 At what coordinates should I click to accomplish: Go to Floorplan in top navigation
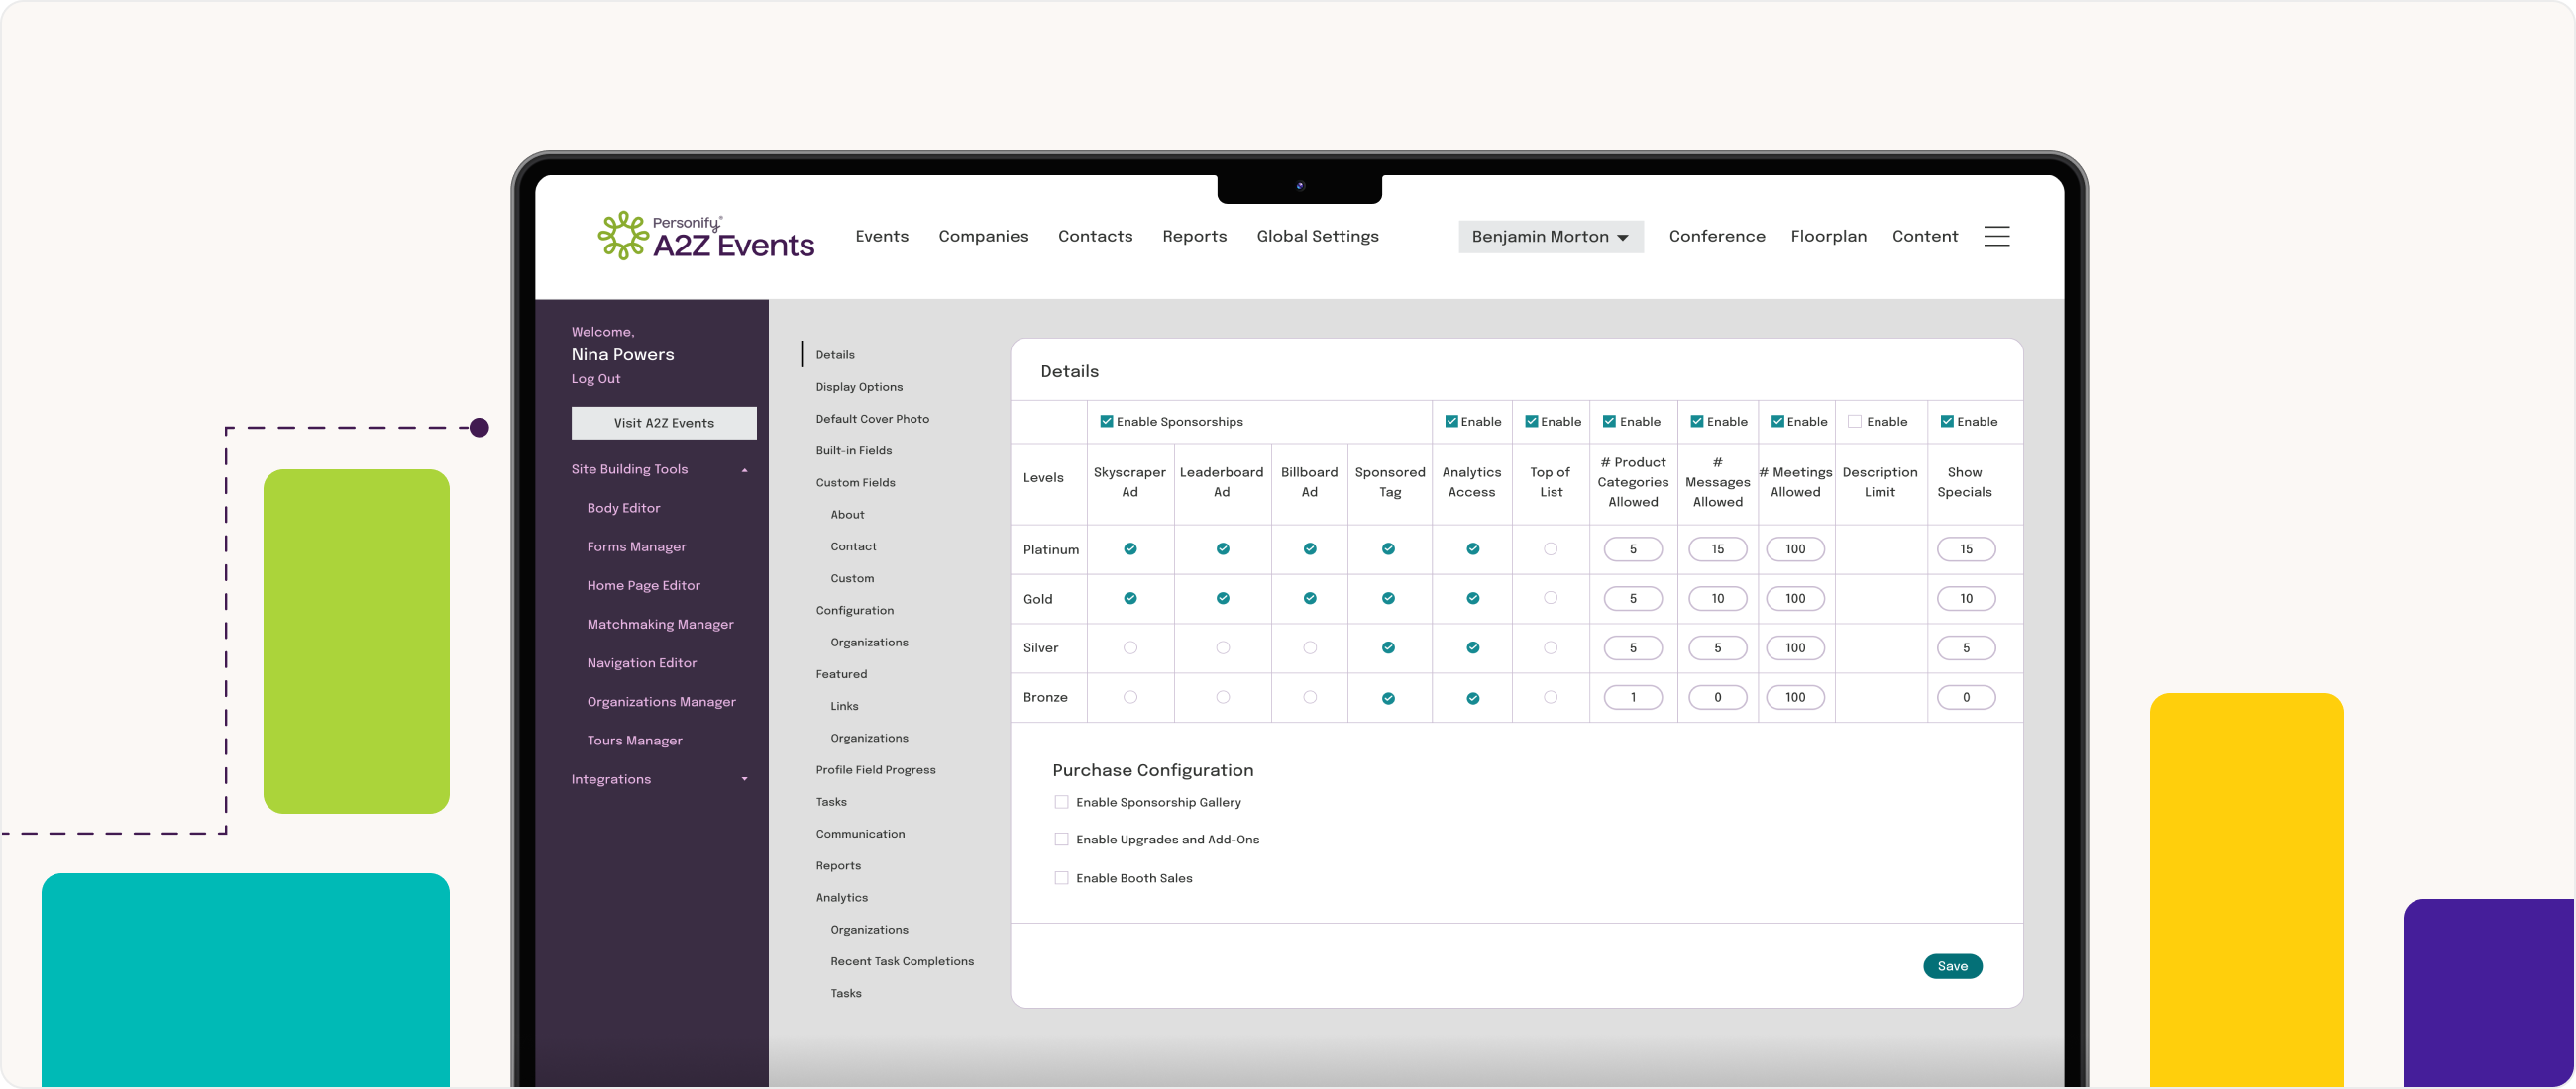click(1828, 237)
